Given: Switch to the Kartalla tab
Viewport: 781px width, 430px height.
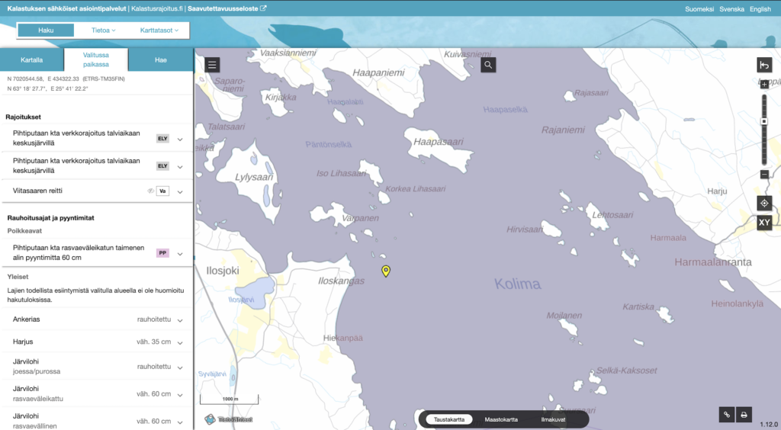Looking at the screenshot, I should [x=31, y=59].
